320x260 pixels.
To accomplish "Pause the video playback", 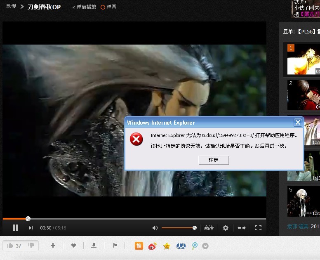I will click(16, 228).
